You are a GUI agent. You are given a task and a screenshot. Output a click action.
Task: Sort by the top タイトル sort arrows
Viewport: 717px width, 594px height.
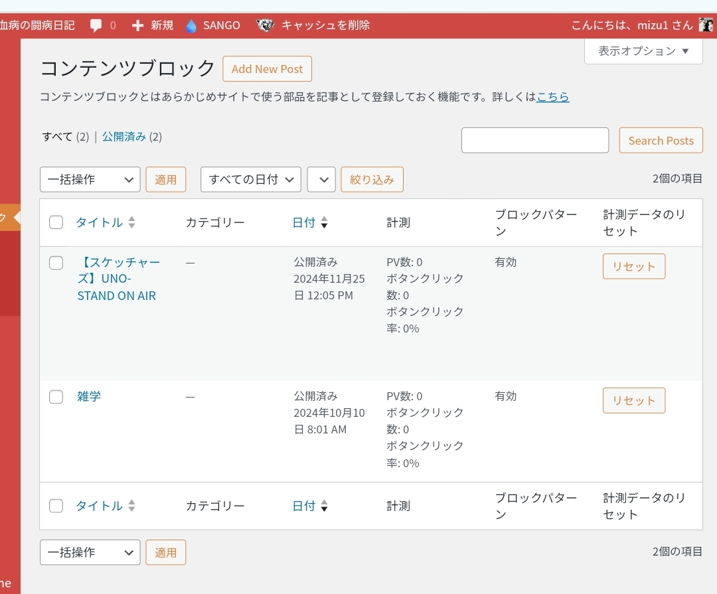coord(131,222)
